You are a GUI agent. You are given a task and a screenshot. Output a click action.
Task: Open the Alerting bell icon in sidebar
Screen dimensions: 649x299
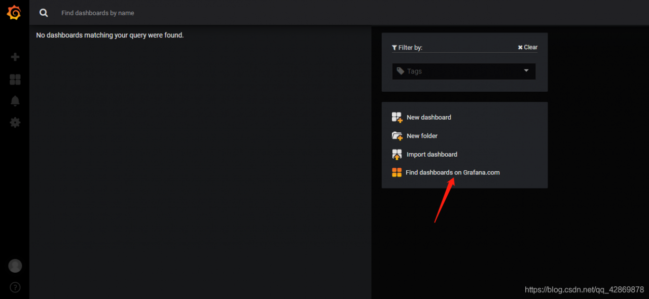[15, 101]
